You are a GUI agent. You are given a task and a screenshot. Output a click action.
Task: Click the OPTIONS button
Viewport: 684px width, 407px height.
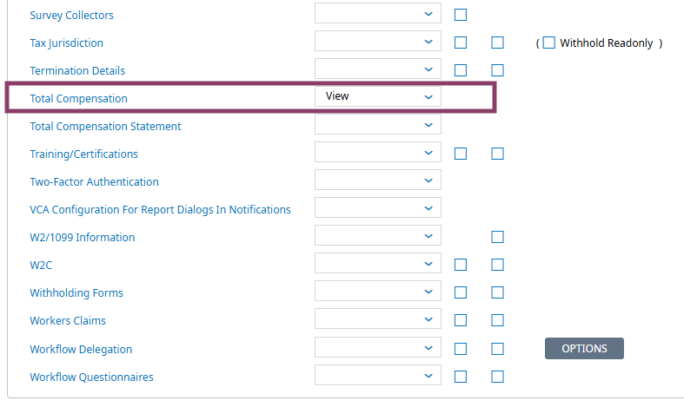click(x=584, y=349)
